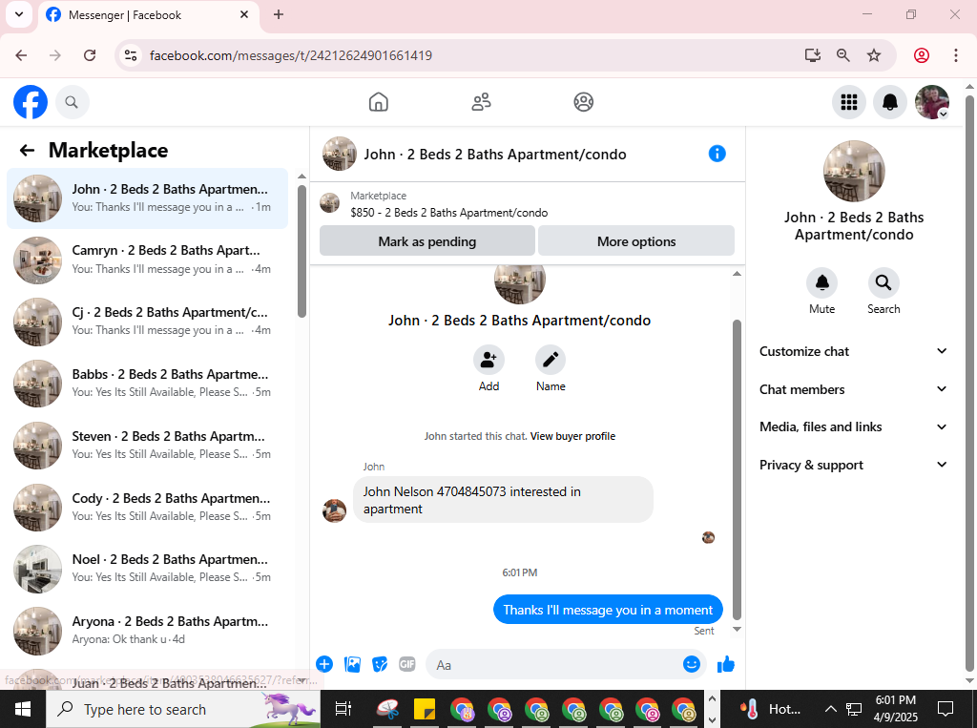Choose a GIF icon

(x=406, y=664)
